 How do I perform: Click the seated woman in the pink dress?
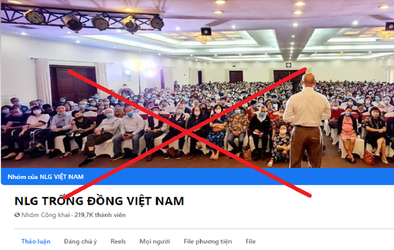(x=348, y=133)
